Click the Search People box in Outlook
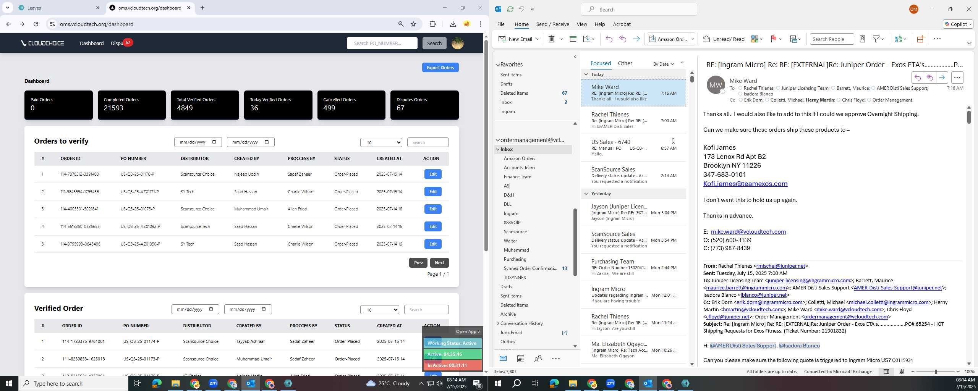This screenshot has height=391, width=978. (x=831, y=39)
